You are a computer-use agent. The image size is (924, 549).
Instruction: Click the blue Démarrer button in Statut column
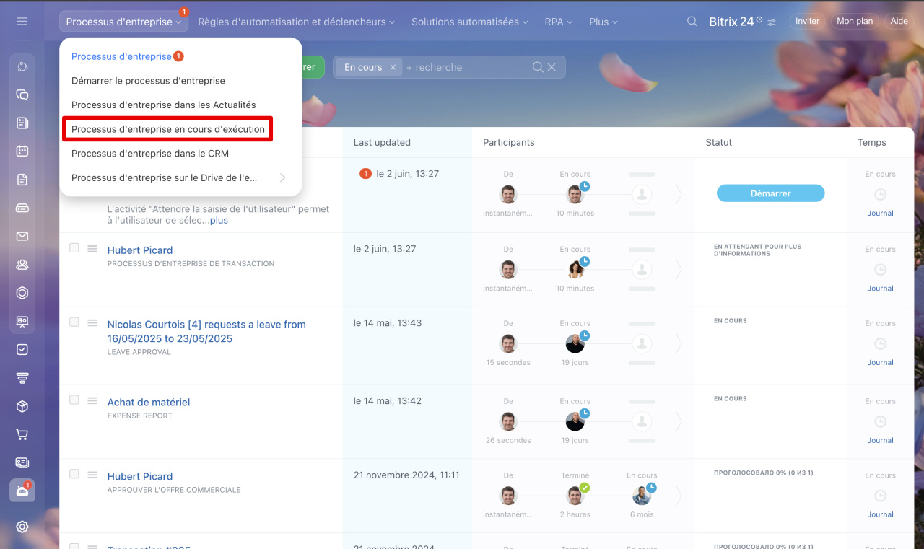click(x=770, y=193)
